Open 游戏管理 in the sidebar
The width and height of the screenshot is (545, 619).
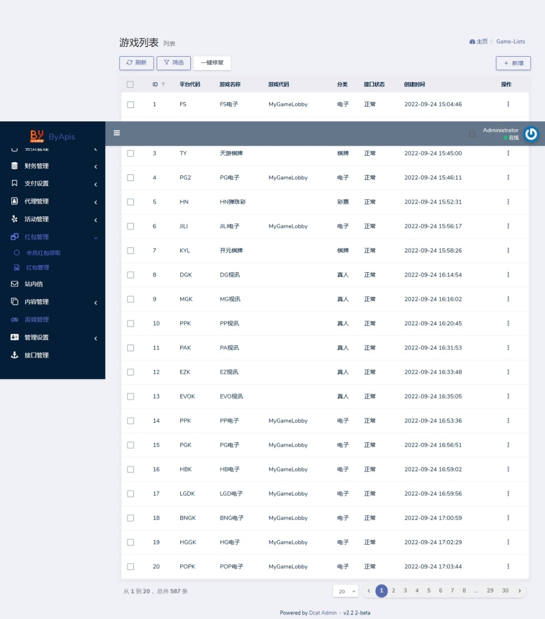[36, 320]
